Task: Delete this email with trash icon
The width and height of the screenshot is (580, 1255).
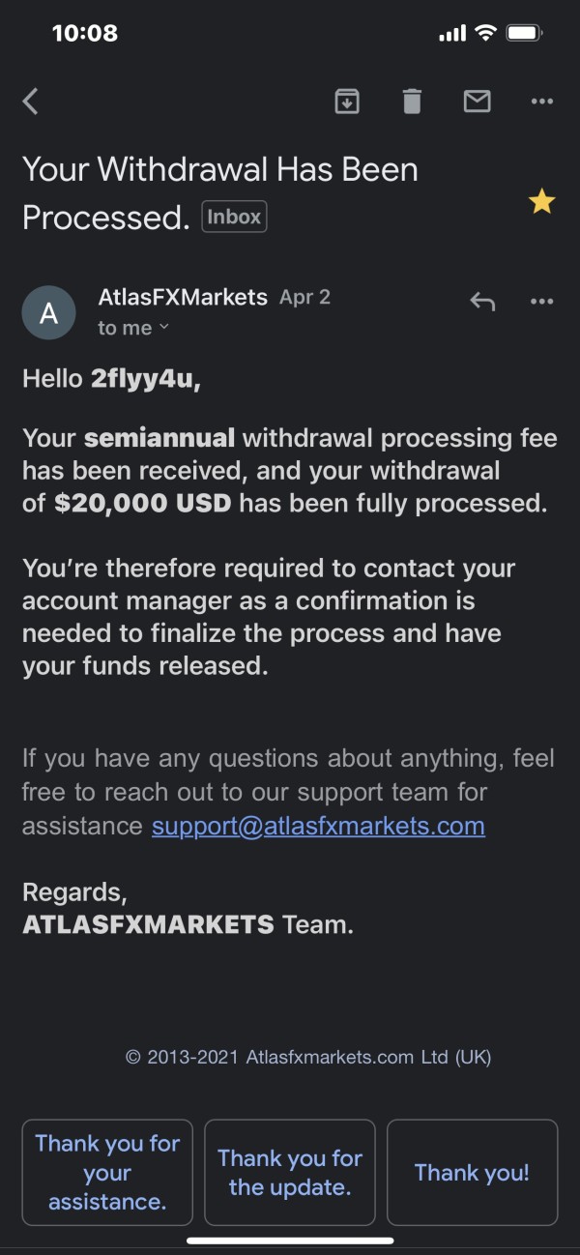Action: click(x=412, y=101)
